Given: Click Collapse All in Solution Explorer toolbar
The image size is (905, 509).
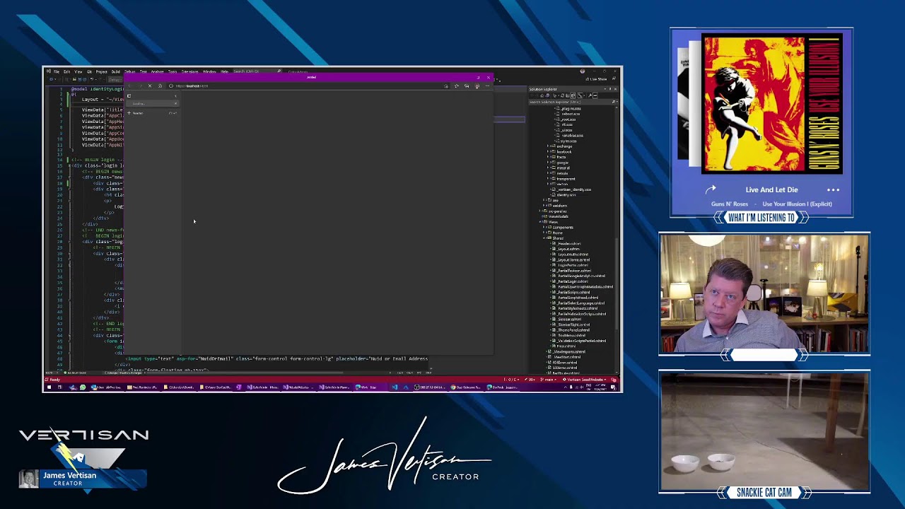Looking at the screenshot, I should coord(567,95).
